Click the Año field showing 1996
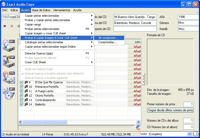 tap(189, 17)
